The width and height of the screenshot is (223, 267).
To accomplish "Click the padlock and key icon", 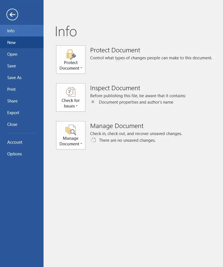I will (71, 54).
